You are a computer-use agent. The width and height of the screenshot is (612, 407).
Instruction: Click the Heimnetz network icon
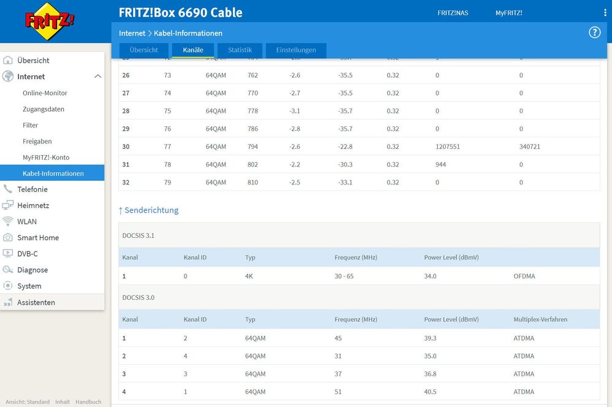point(8,205)
